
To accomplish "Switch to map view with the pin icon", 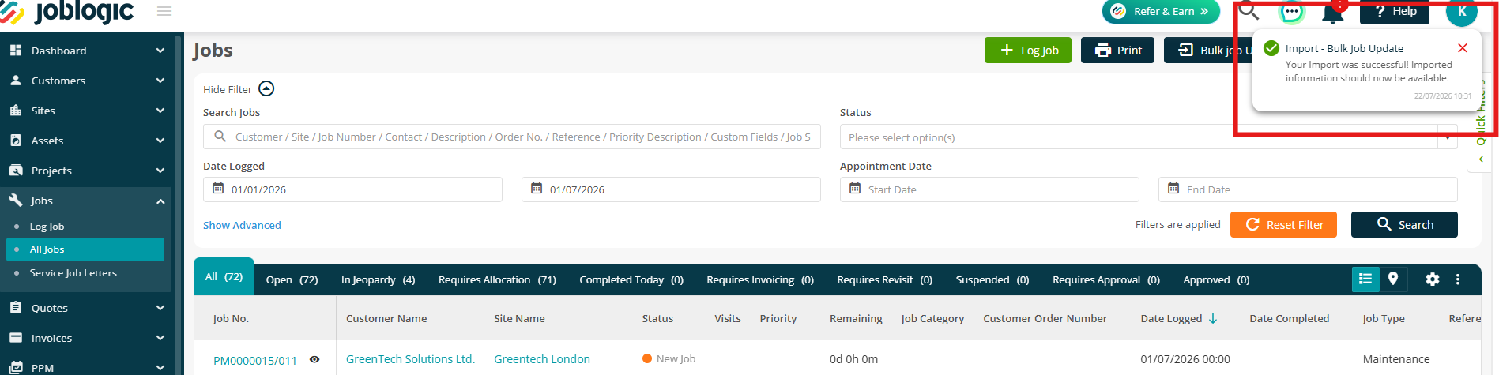I will click(1393, 279).
